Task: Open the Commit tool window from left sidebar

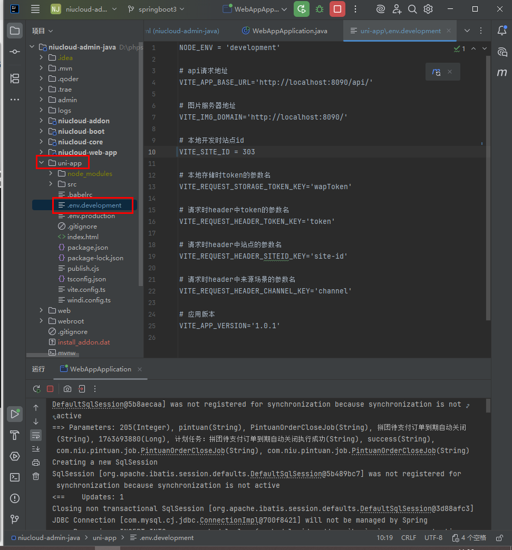Action: pyautogui.click(x=15, y=52)
